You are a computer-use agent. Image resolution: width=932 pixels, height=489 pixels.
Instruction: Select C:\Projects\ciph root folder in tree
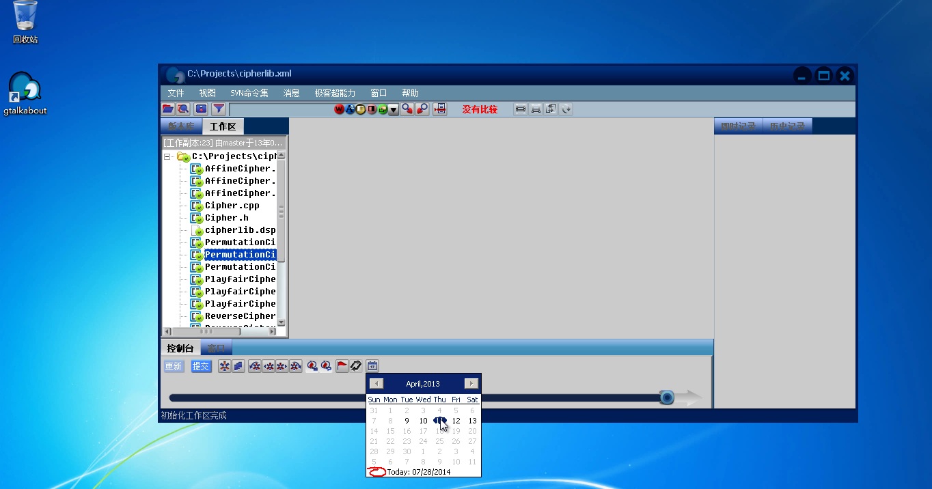(234, 156)
